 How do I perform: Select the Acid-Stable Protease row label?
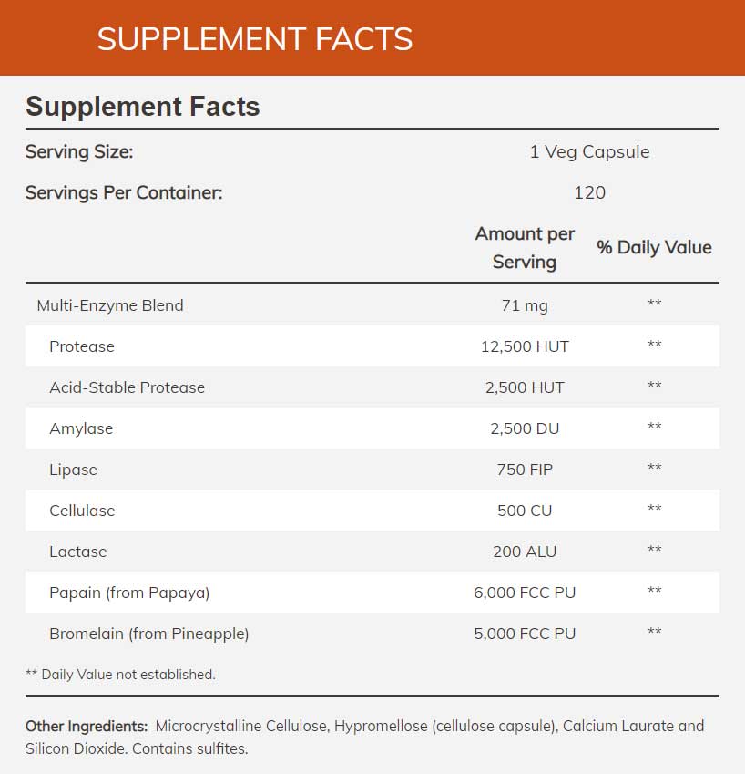[127, 387]
